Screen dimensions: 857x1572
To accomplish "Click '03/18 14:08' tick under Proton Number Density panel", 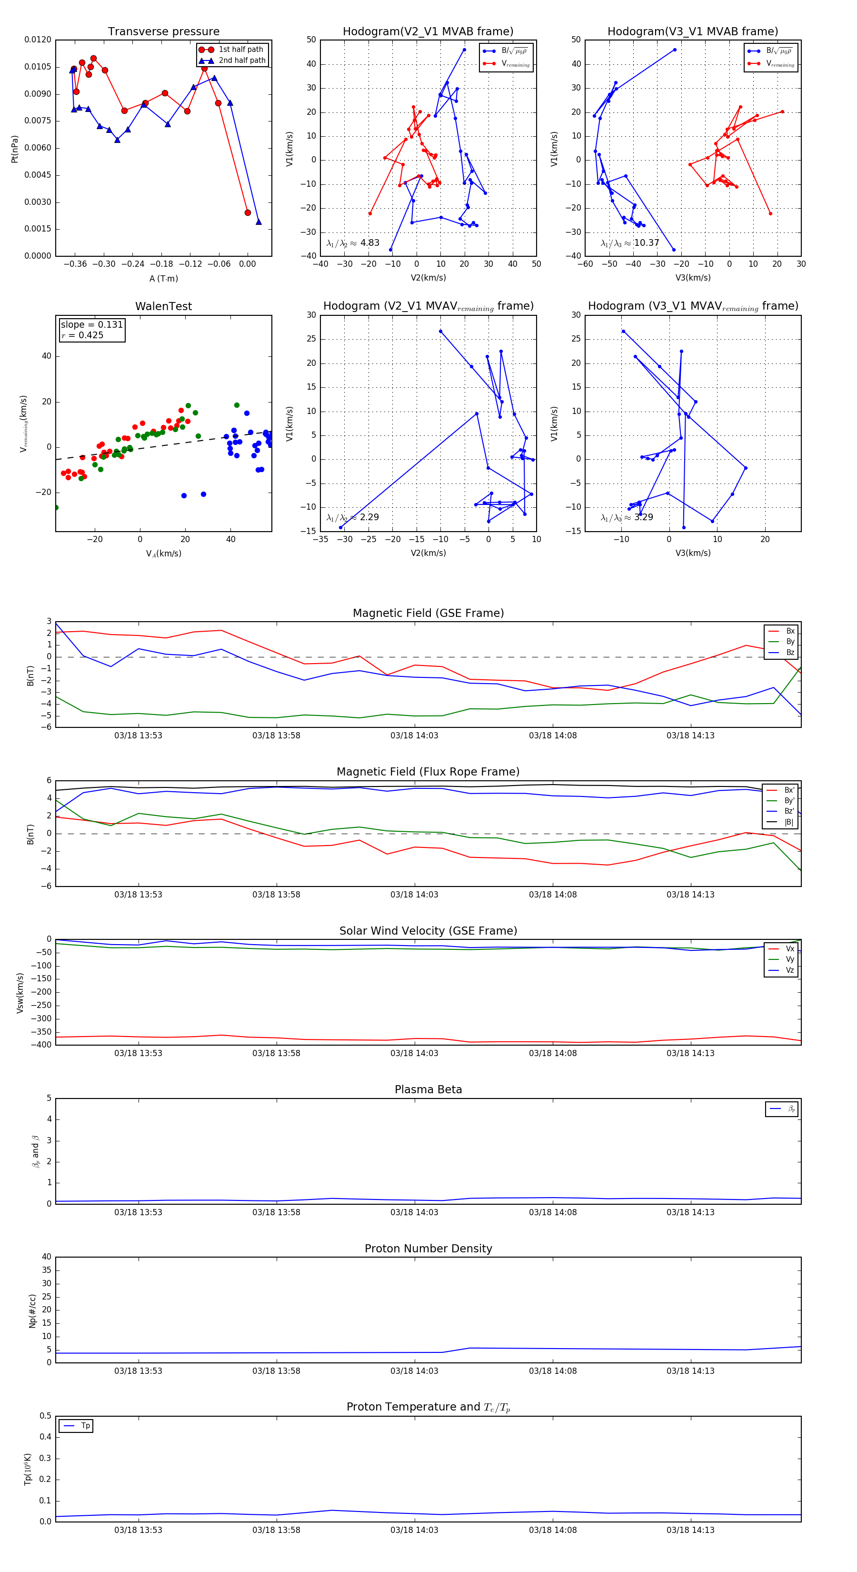I will (553, 1370).
